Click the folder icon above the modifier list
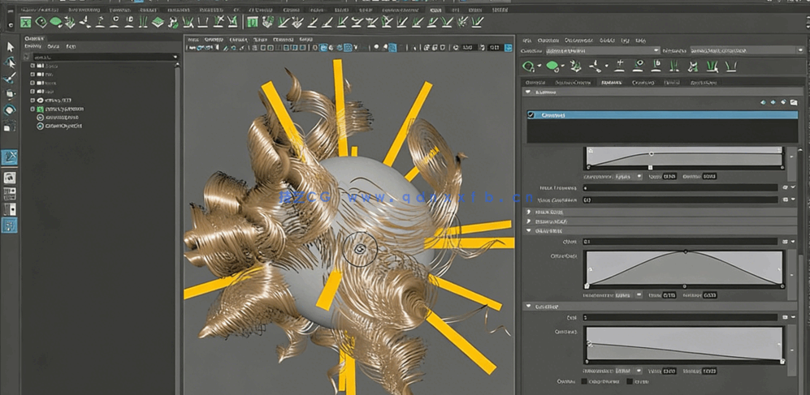This screenshot has width=810, height=395. (x=793, y=102)
